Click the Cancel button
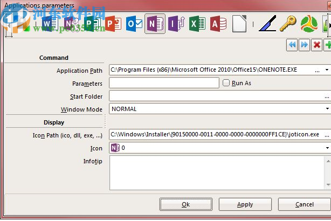 [305, 204]
